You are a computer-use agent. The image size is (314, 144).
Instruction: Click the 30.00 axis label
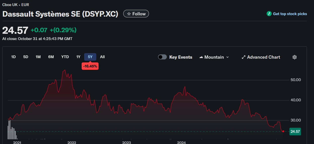[296, 120]
